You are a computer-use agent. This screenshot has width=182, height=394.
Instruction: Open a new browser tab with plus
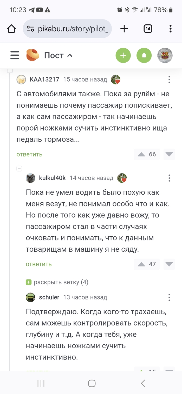coord(124,29)
